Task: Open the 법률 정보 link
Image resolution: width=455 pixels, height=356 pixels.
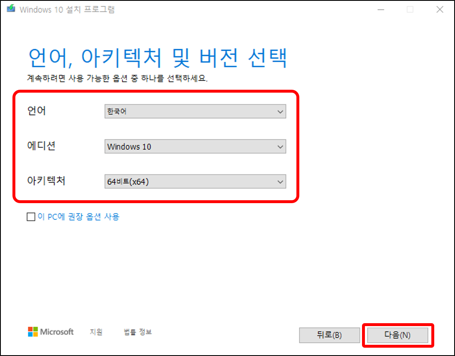Action: [x=137, y=331]
